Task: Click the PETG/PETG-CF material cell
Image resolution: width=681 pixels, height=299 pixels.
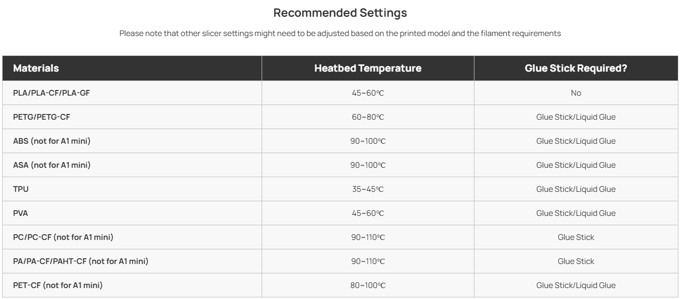Action: pyautogui.click(x=41, y=117)
